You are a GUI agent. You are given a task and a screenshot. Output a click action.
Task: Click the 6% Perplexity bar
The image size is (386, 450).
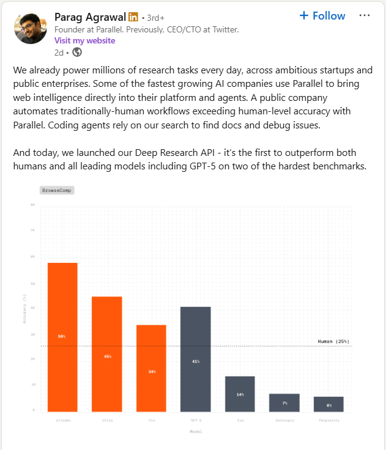[x=328, y=404]
